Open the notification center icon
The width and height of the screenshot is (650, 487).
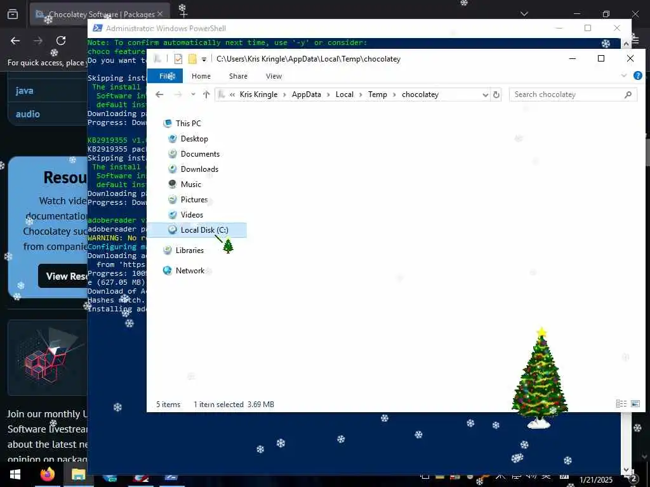pos(633,478)
